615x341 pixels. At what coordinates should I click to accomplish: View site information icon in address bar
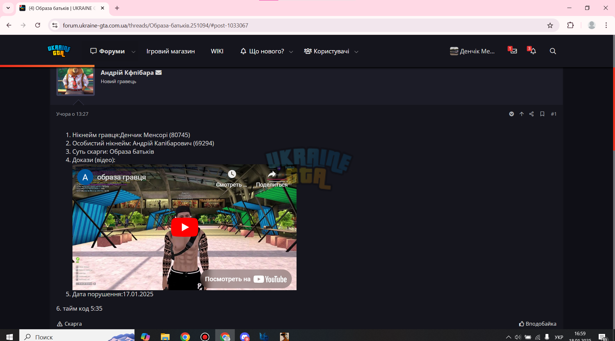tap(55, 25)
